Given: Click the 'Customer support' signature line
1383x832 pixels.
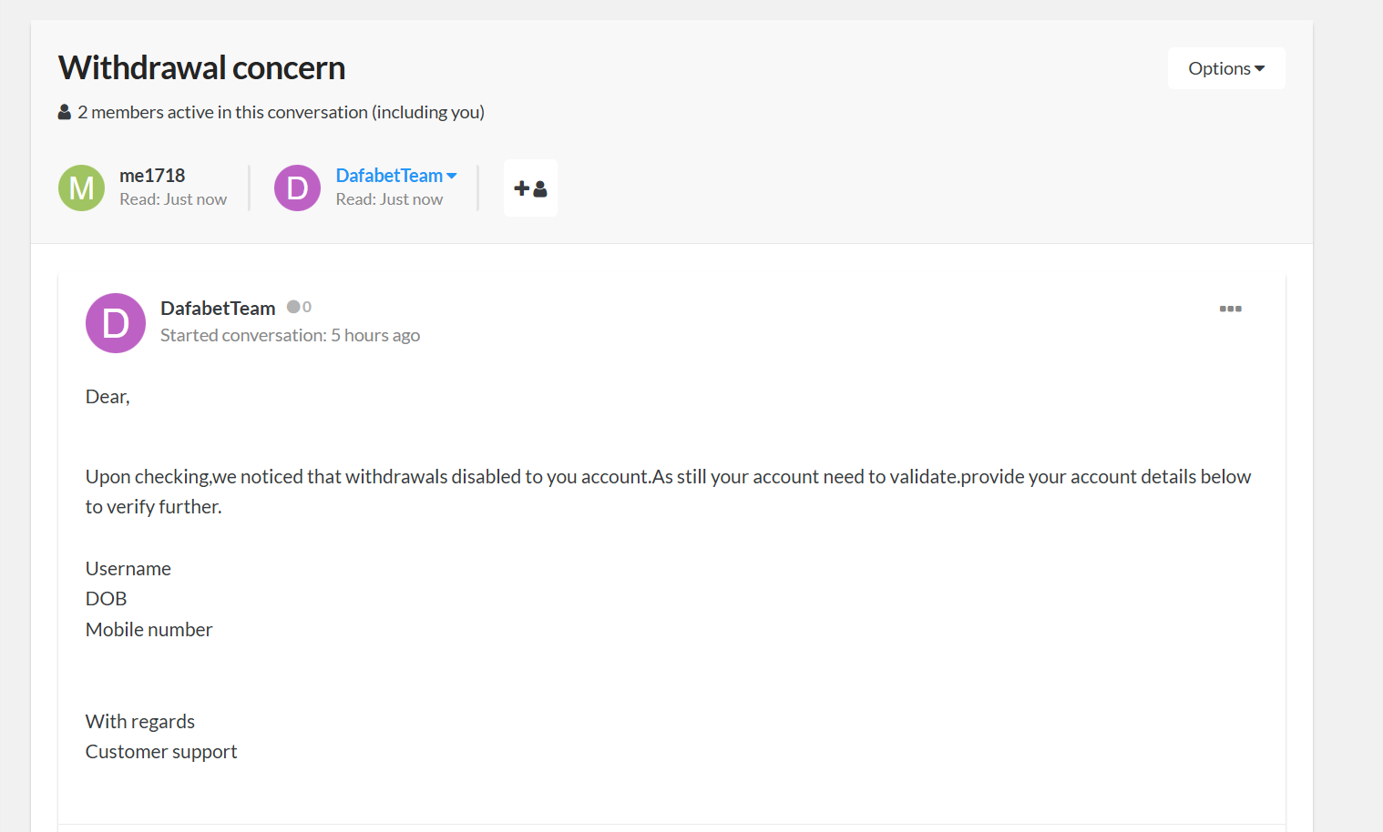Looking at the screenshot, I should 161,752.
